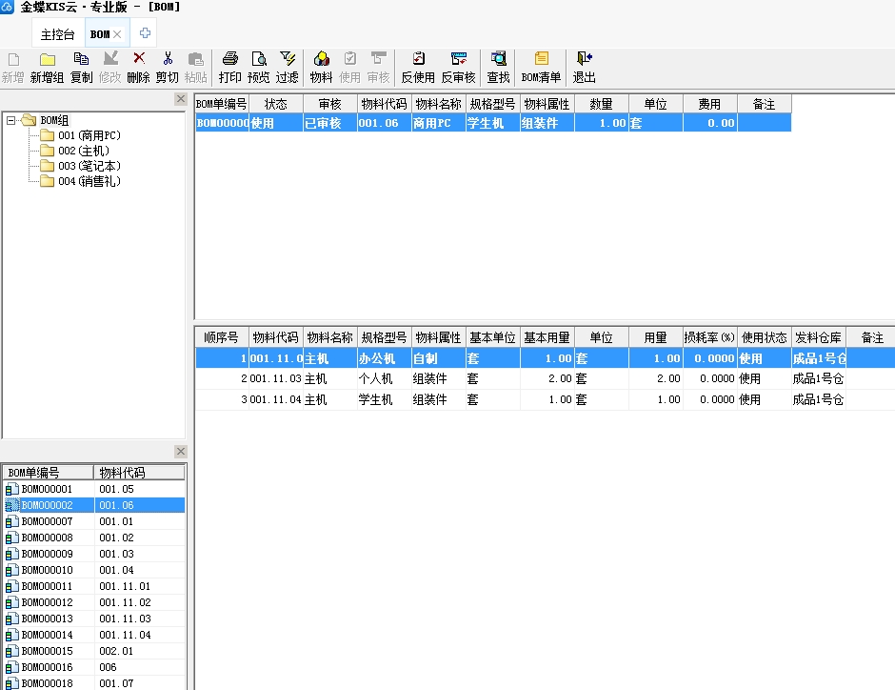Select BOM000002 in the list

coord(94,505)
